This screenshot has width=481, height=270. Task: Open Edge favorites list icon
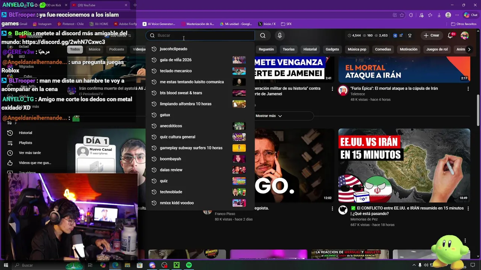pyautogui.click(x=430, y=15)
